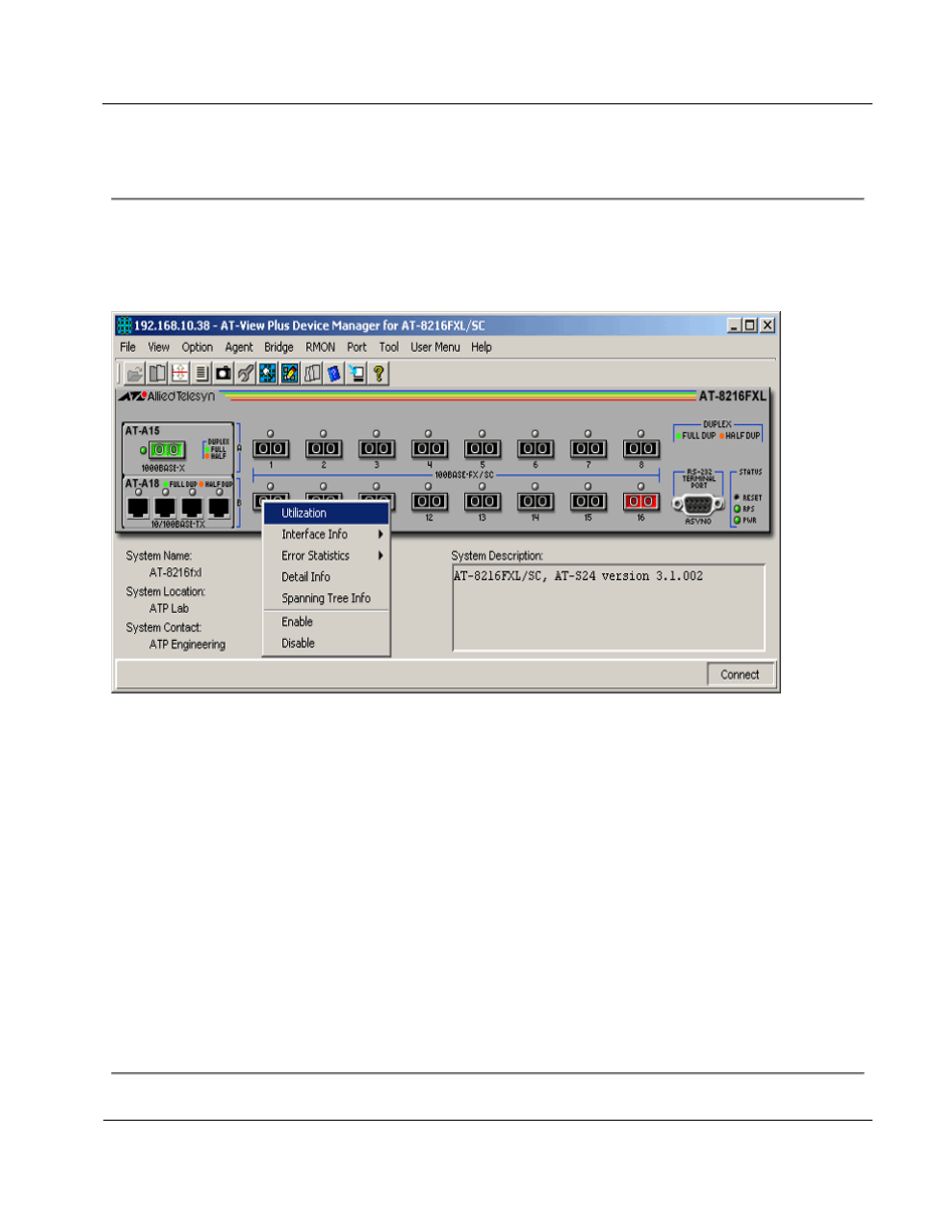The width and height of the screenshot is (948, 1227).
Task: Click the System Contact value ATP Engineering
Action: click(x=188, y=645)
